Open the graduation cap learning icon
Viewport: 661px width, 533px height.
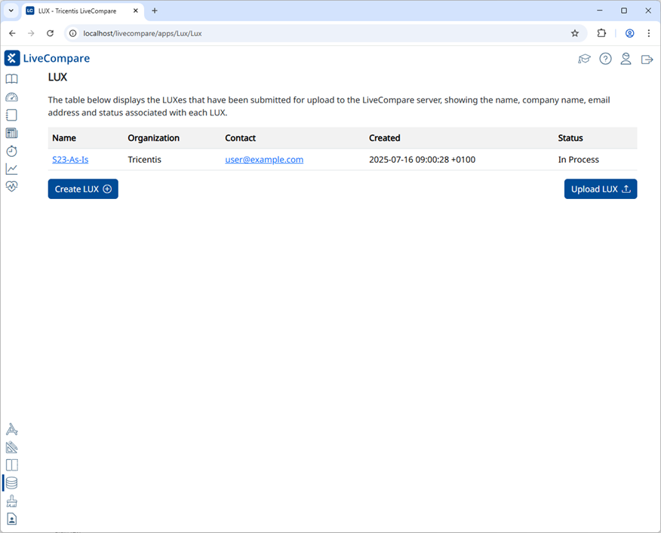click(x=584, y=59)
